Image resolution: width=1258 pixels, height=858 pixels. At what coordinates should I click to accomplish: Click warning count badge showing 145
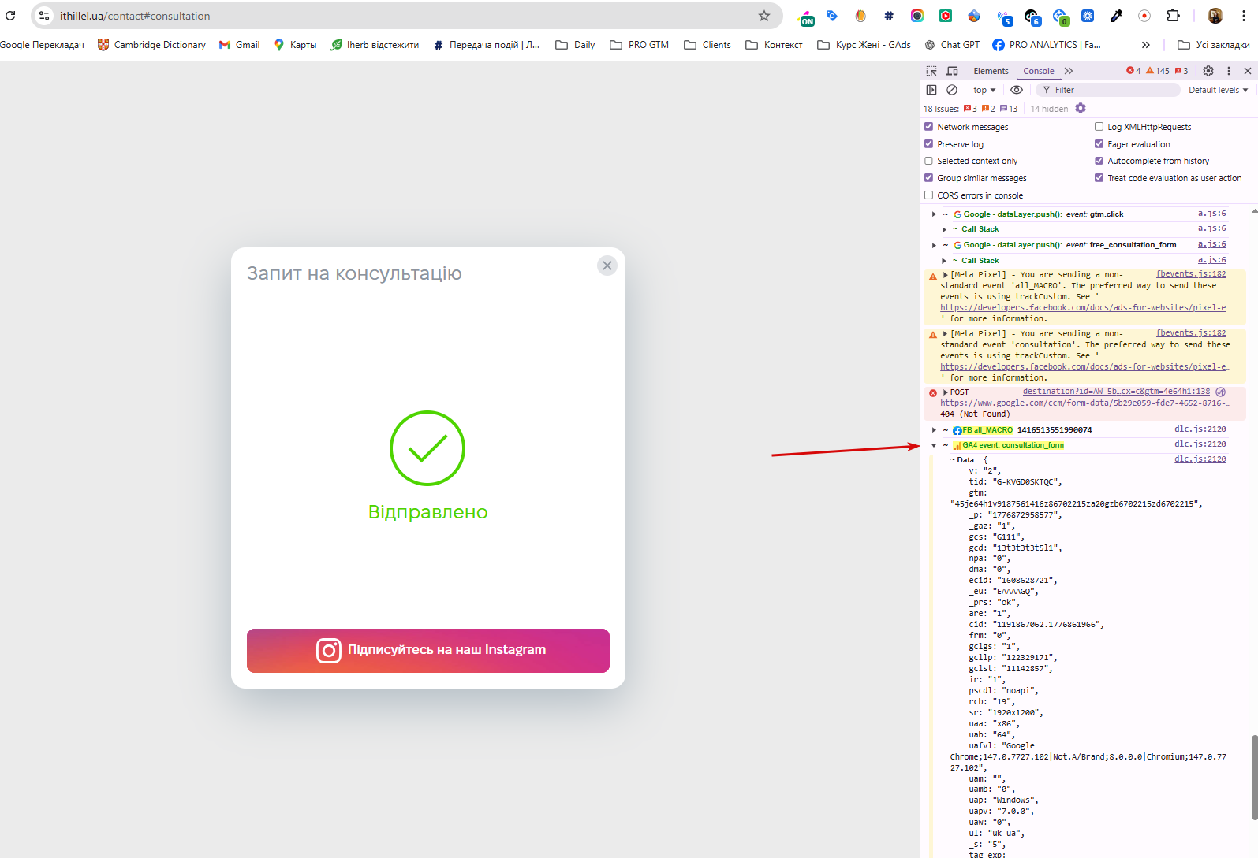tap(1158, 71)
